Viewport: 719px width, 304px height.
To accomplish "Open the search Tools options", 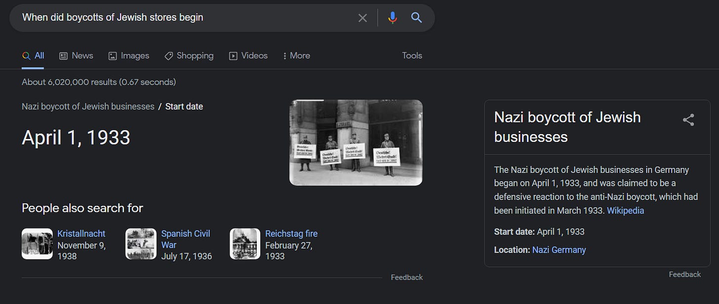I will click(x=412, y=56).
